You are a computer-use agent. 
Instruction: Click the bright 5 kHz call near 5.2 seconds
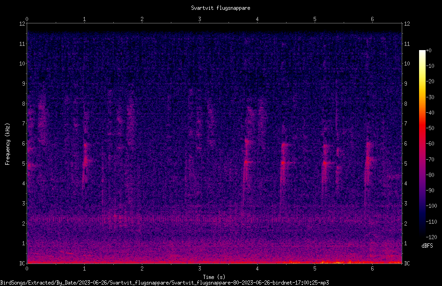coord(325,163)
